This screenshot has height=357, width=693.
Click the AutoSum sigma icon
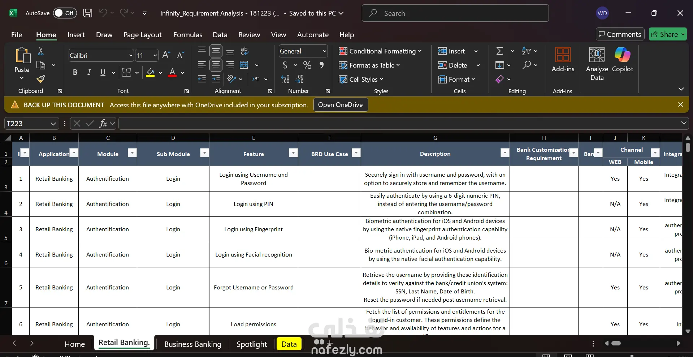(500, 51)
